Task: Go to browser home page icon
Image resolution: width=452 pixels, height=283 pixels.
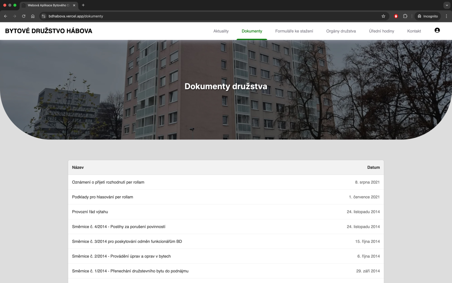Action: point(33,16)
